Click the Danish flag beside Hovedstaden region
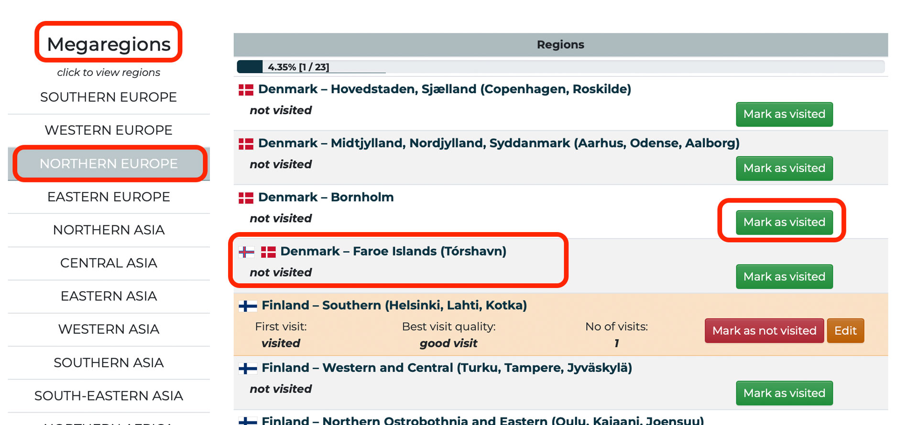This screenshot has height=425, width=918. [x=246, y=90]
